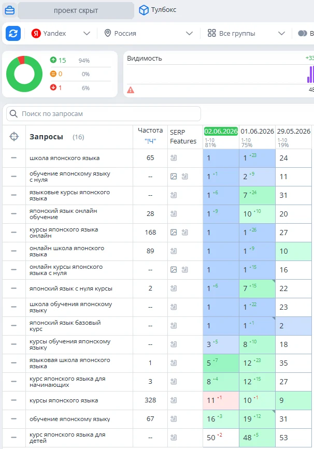Select the 02.06.2026 date column header

[221, 132]
